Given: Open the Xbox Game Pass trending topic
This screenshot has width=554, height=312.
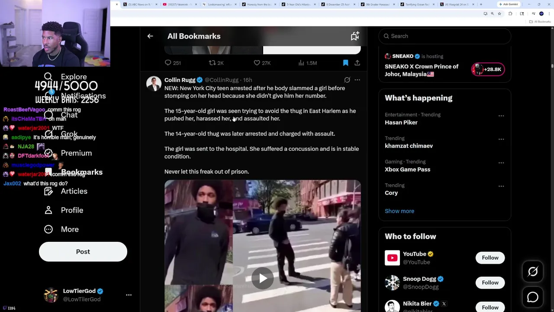Looking at the screenshot, I should (407, 169).
